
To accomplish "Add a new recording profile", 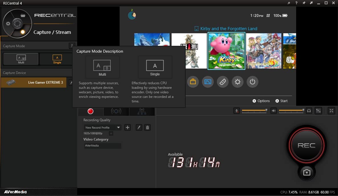I will (128, 127).
